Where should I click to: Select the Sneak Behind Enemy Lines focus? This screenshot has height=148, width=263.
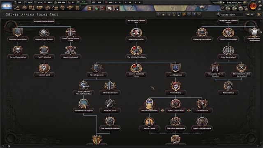[x=70, y=35]
